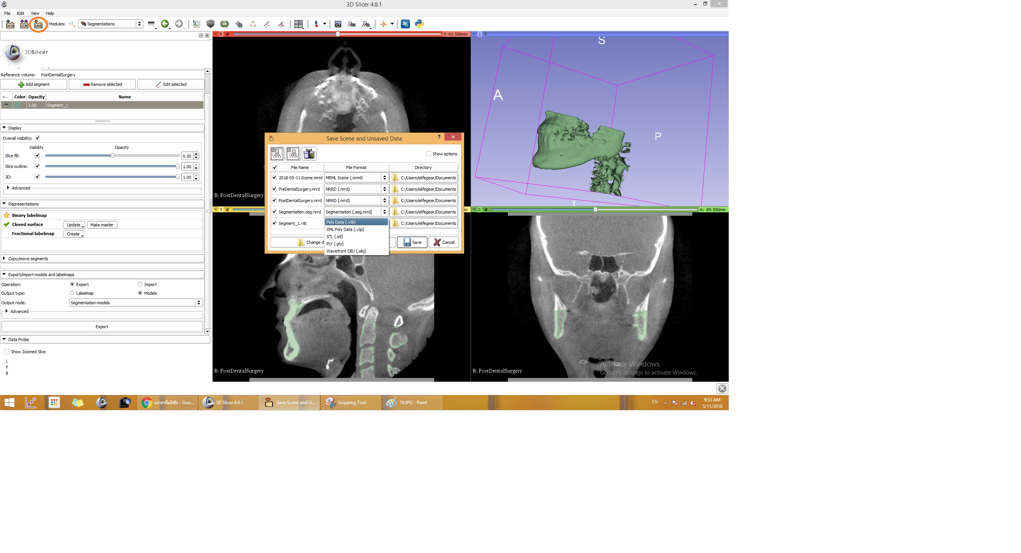
Task: Open the Volumes module cube icon
Action: [x=210, y=24]
